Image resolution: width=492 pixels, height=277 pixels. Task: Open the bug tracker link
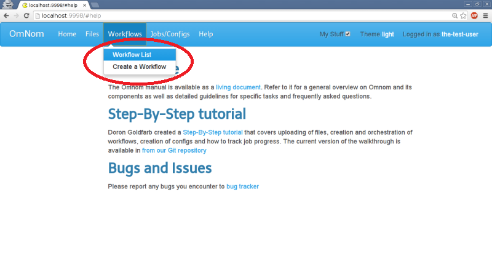(242, 187)
